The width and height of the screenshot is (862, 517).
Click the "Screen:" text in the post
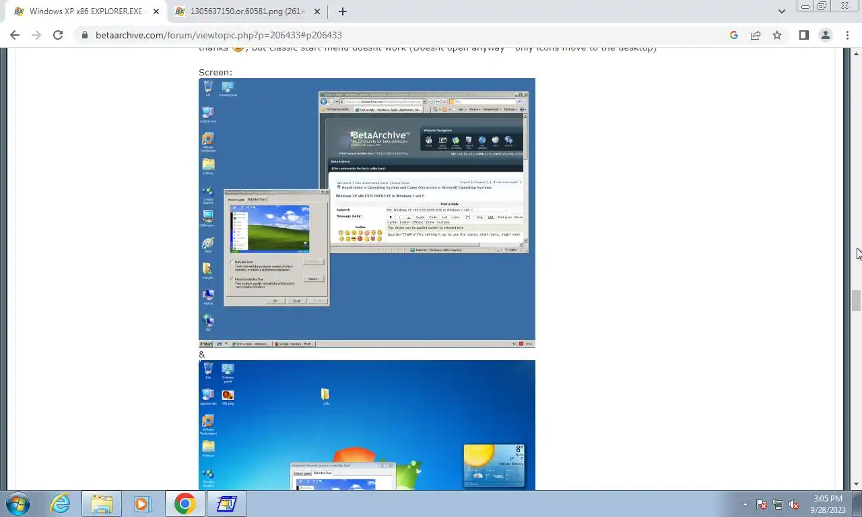pyautogui.click(x=215, y=72)
